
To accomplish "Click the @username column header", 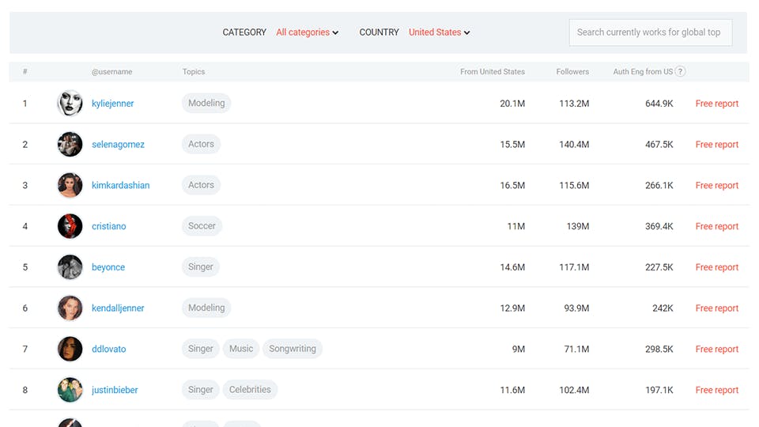I will tap(111, 72).
